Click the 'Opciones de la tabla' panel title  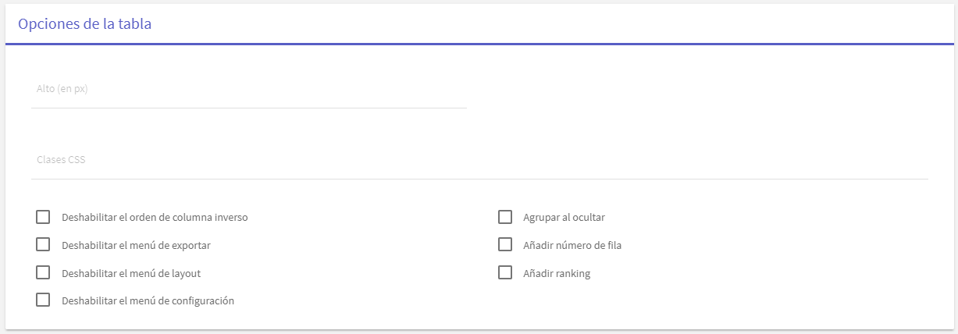tap(84, 24)
